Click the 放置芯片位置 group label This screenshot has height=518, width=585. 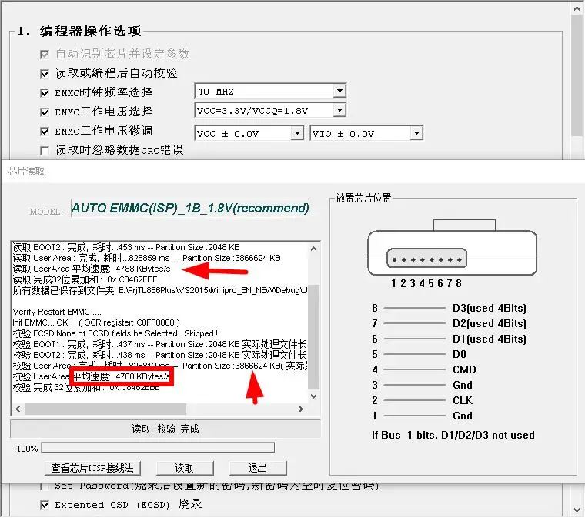point(363,198)
